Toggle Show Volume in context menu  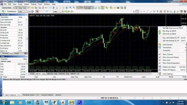click(x=168, y=54)
